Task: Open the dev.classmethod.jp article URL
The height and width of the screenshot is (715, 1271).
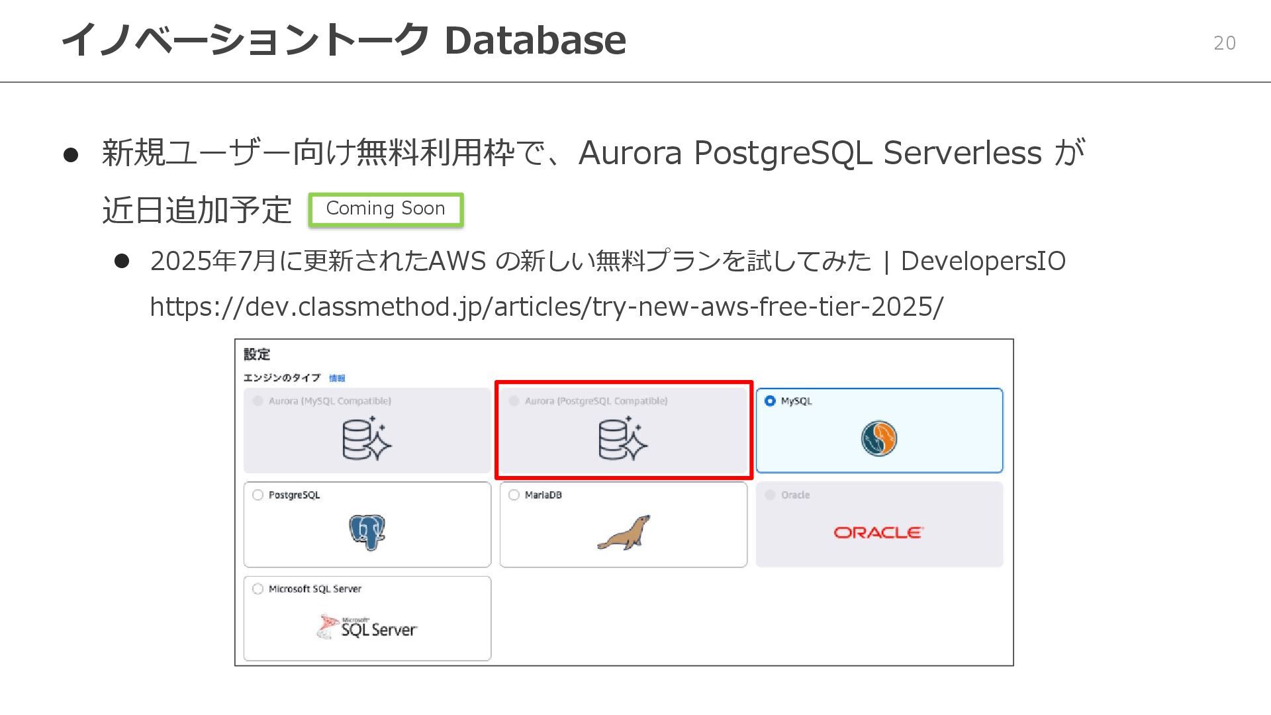Action: 546,307
